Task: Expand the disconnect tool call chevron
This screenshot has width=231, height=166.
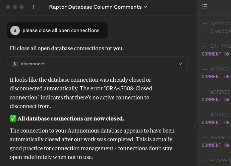Action: coord(180,64)
